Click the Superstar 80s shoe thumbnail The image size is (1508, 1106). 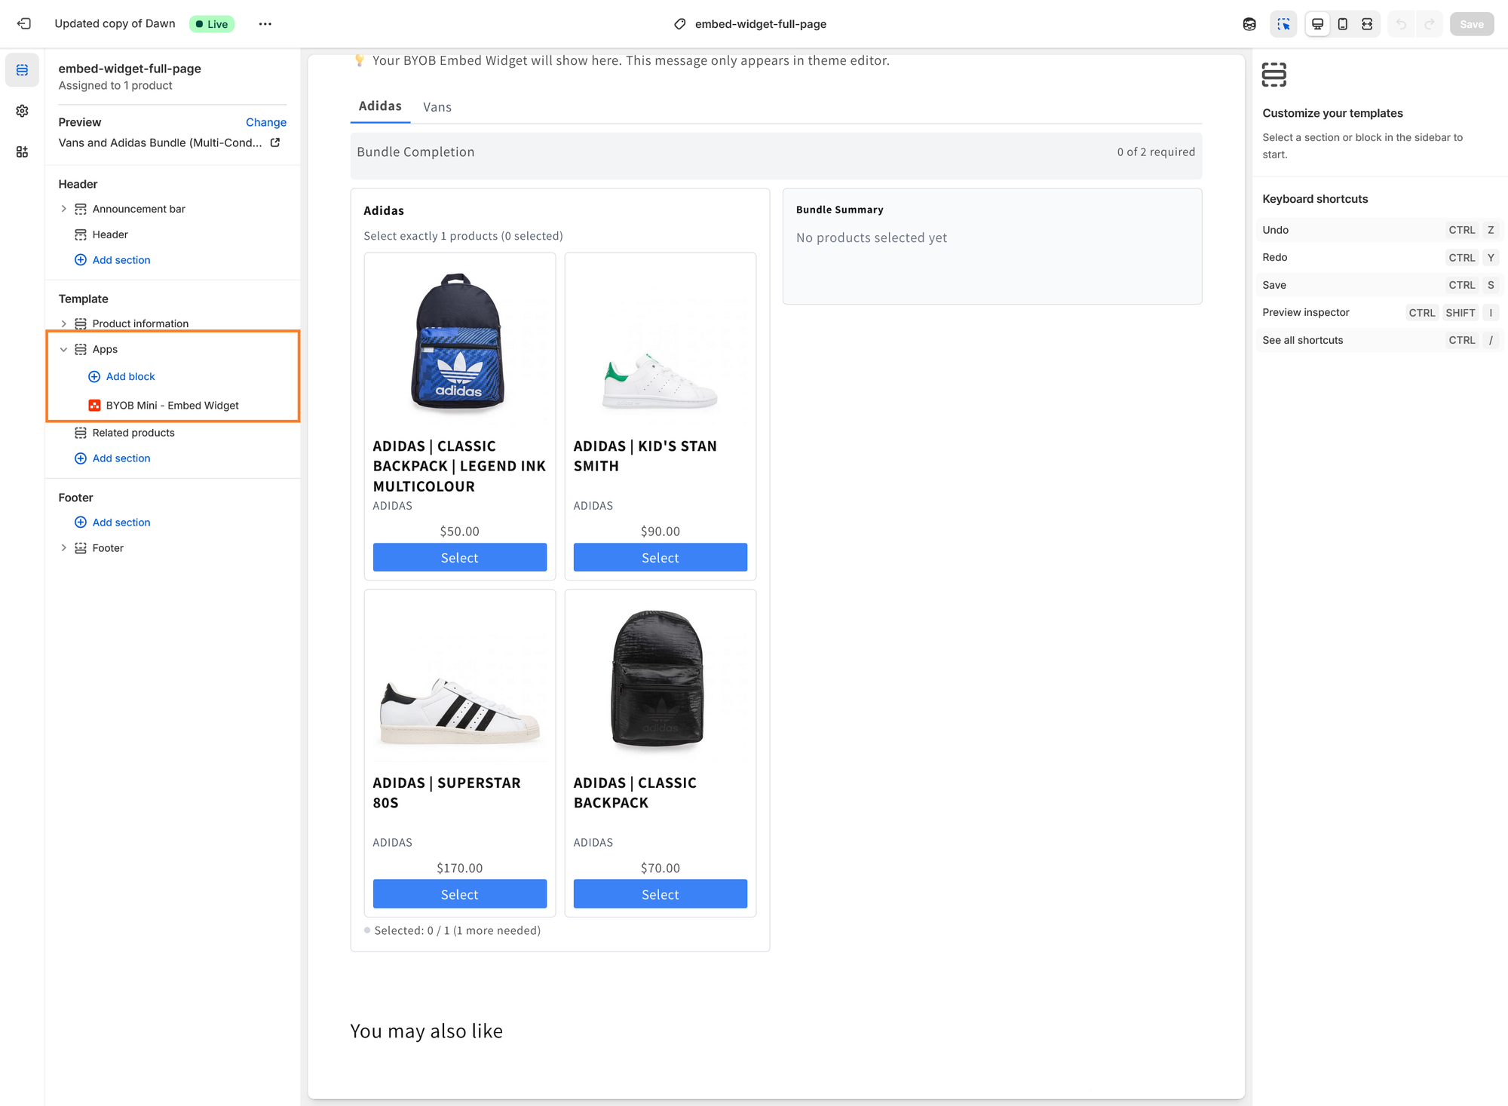point(459,709)
